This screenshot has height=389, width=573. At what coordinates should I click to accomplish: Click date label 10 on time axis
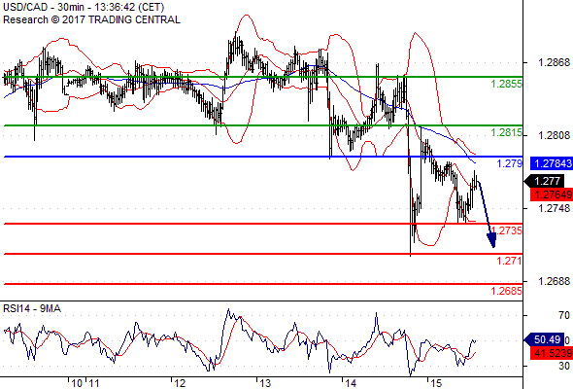pyautogui.click(x=77, y=383)
